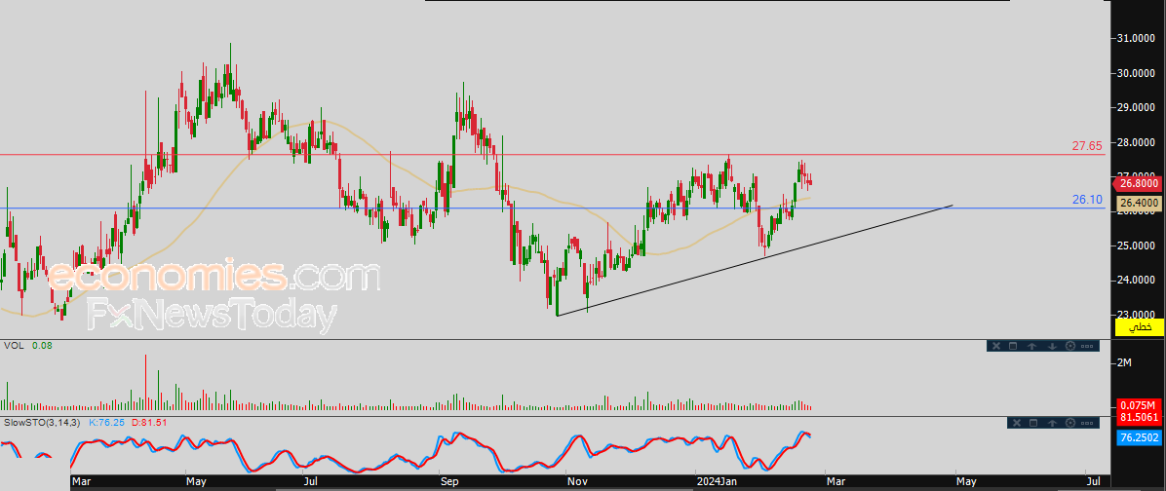
Task: Click the May label near right end
Action: tap(967, 482)
